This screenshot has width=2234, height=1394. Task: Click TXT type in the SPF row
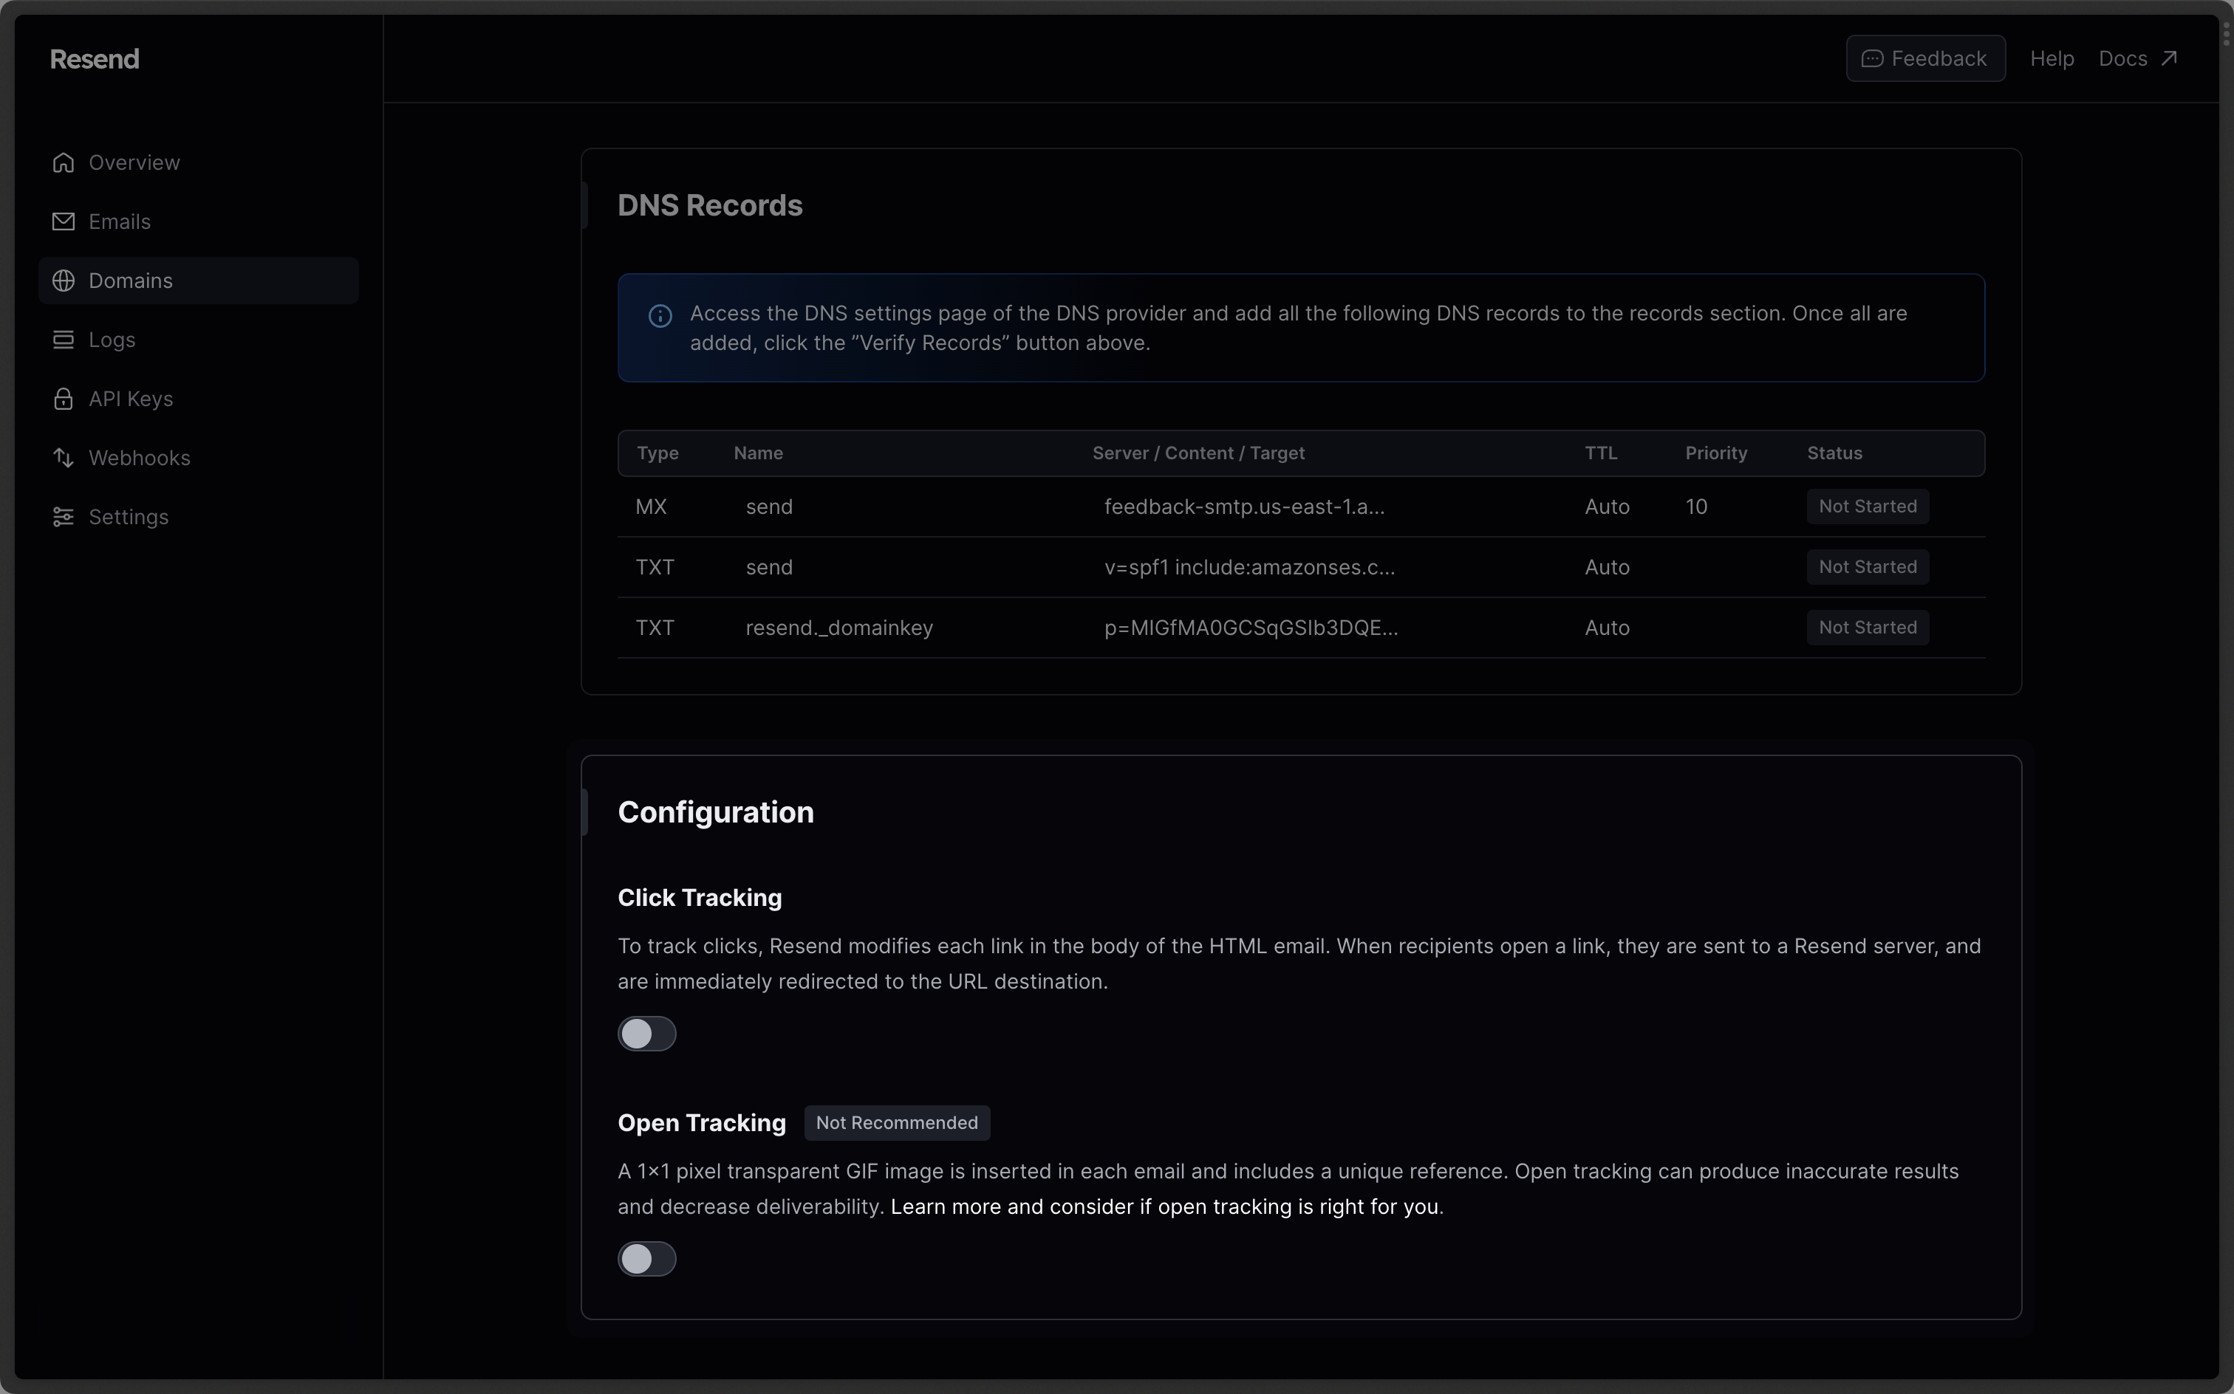tap(654, 567)
